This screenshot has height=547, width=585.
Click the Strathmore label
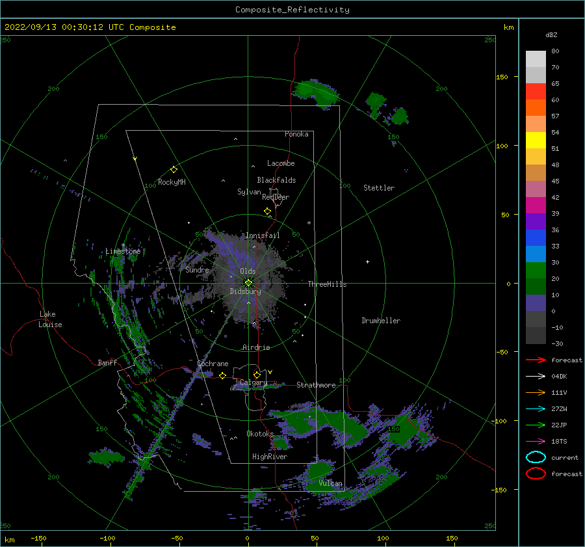(x=316, y=385)
